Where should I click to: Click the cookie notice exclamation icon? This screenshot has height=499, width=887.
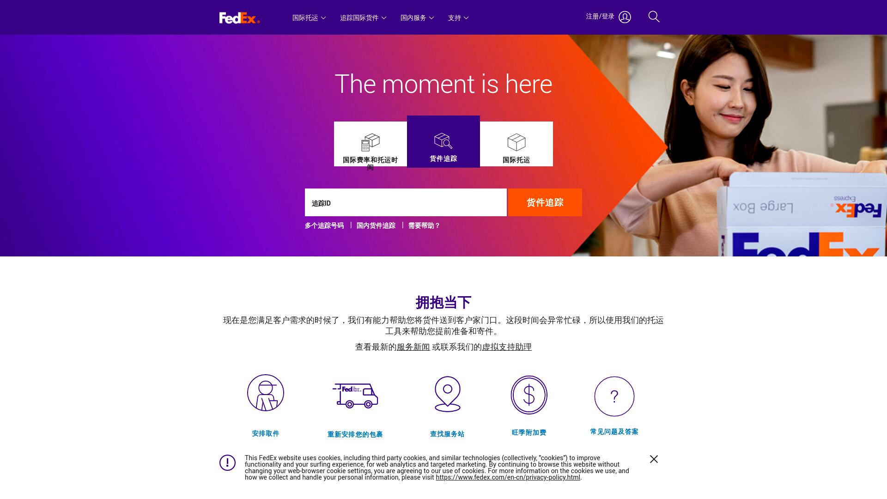pos(227,462)
